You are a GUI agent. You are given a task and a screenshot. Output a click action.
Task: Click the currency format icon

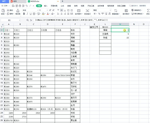pos(95,14)
